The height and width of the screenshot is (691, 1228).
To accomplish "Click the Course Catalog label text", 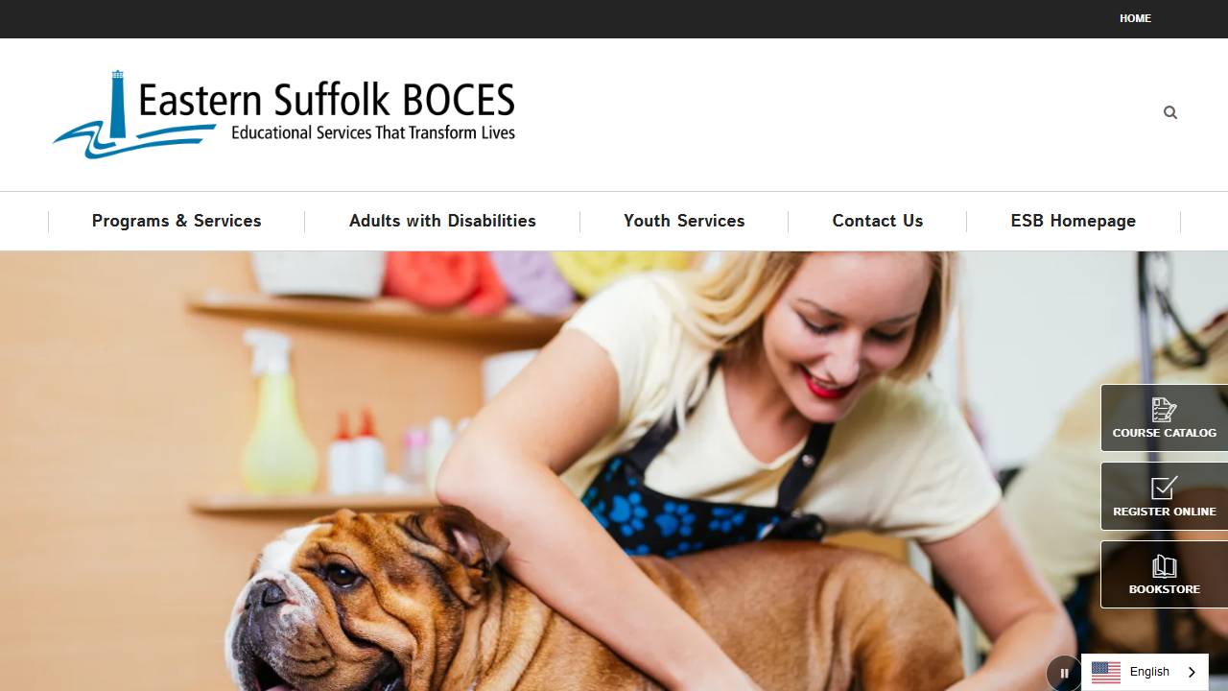I will point(1164,433).
